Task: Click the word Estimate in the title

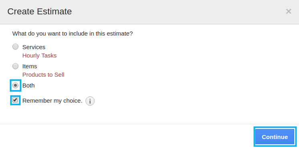Action: (54, 12)
